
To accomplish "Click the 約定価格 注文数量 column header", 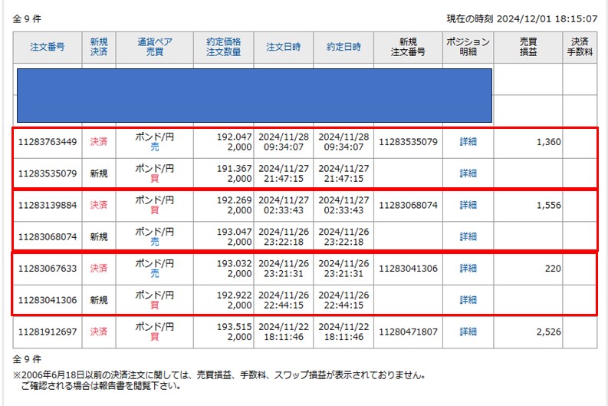I will 223,47.
